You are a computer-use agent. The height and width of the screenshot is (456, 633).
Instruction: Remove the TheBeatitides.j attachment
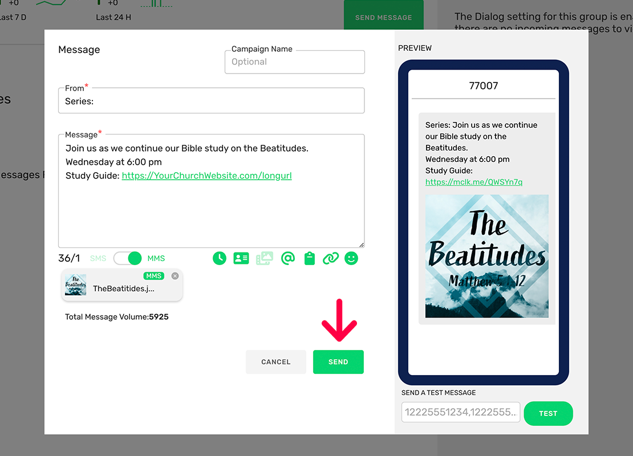coord(175,276)
